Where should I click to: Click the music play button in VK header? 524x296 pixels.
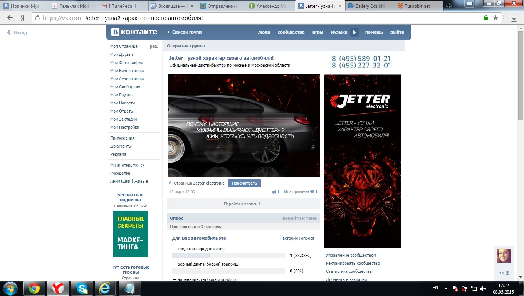coord(354,32)
